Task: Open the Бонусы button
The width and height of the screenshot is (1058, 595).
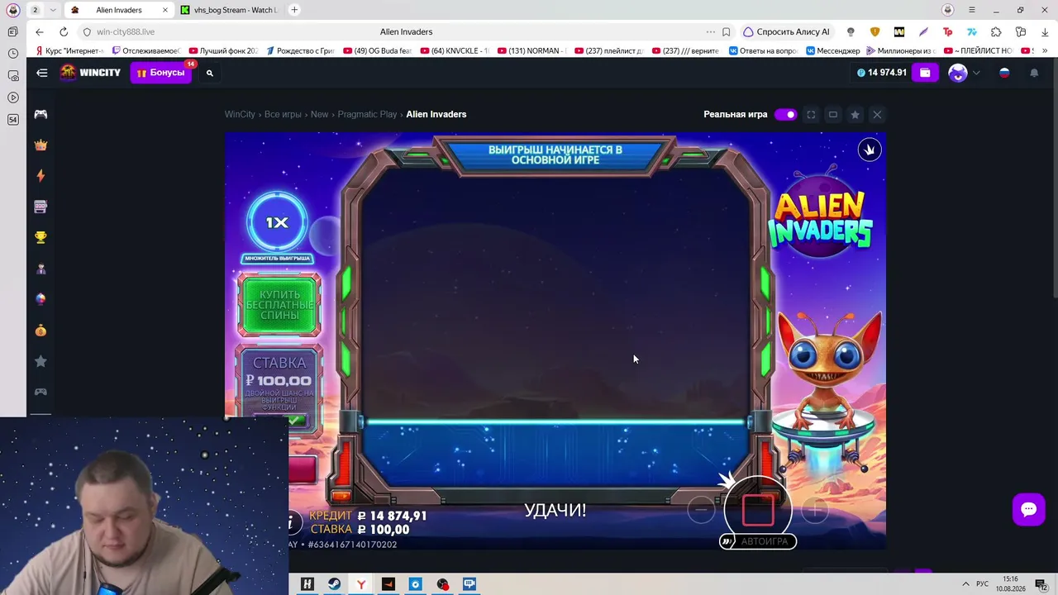Action: point(160,73)
